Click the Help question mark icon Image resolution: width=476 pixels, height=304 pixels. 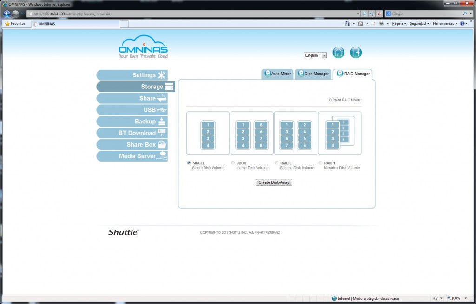click(x=462, y=23)
